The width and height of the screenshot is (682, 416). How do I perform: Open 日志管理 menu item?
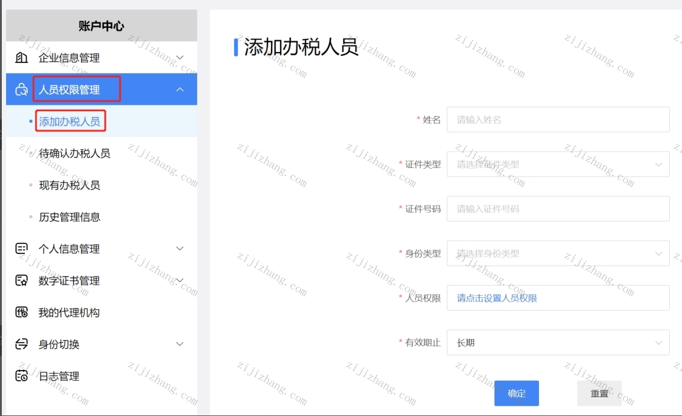tap(101, 375)
